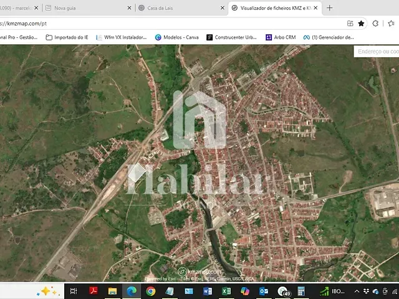The image size is (399, 299).
Task: Open the Importado do IE bookmarks folder
Action: [67, 37]
